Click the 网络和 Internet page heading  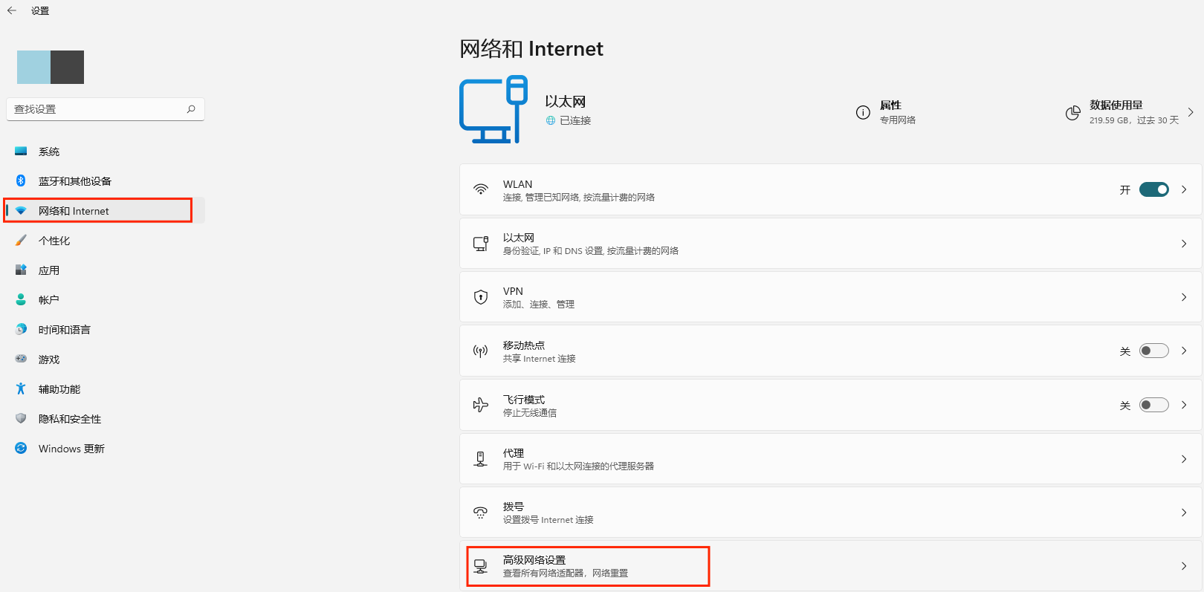point(531,49)
